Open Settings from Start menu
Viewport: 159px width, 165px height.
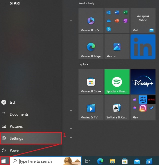pyautogui.click(x=31, y=138)
